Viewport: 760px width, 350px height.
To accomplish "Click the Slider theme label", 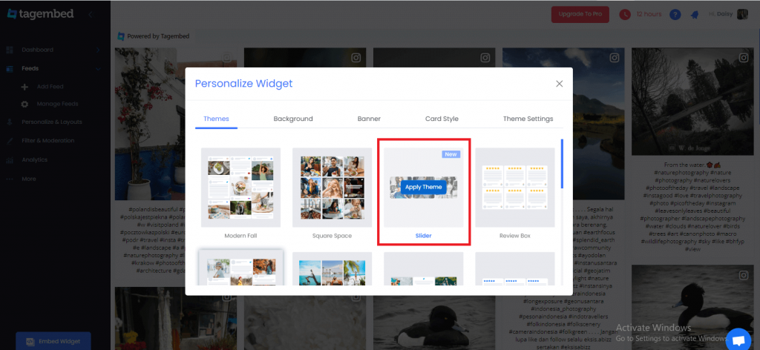I will [x=423, y=236].
